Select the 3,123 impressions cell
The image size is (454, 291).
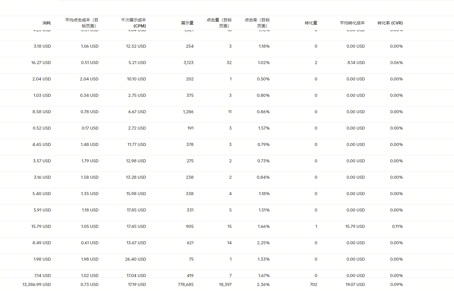188,63
